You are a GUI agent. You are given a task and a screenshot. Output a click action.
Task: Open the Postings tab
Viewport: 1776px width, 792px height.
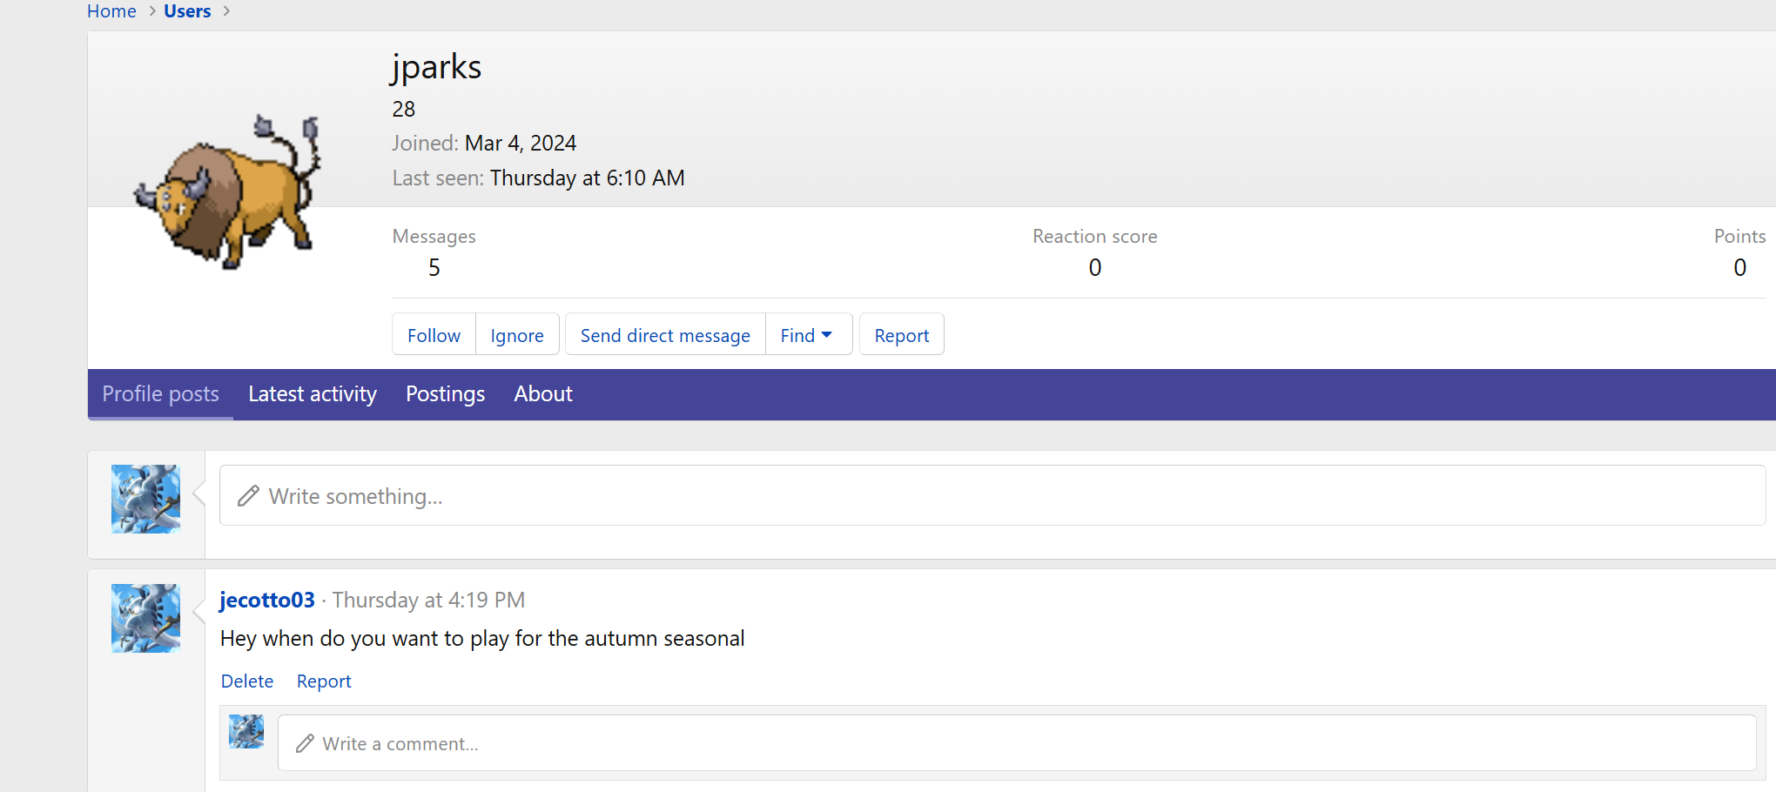coord(445,394)
